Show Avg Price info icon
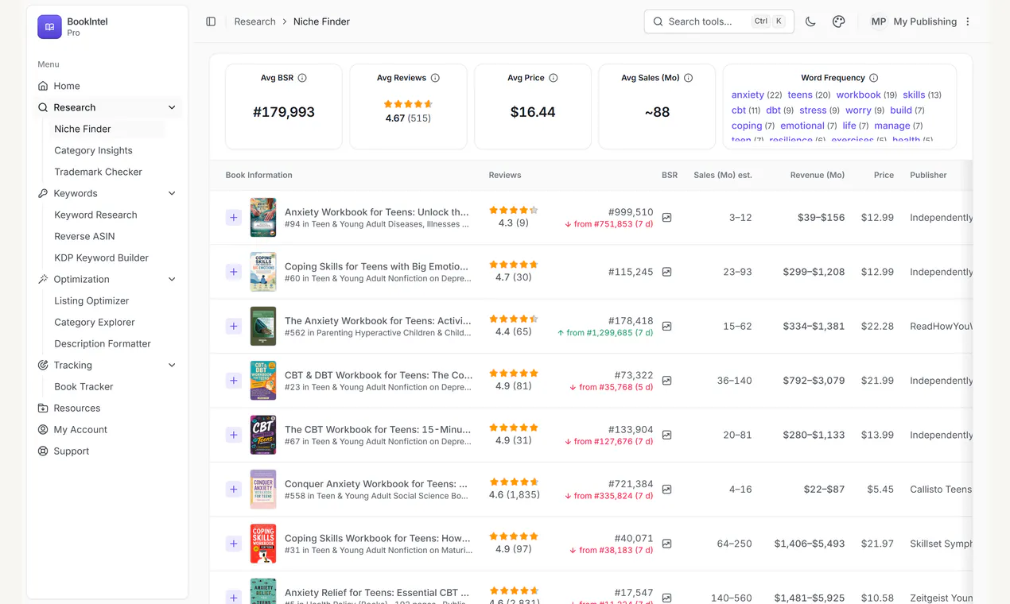 (x=554, y=78)
